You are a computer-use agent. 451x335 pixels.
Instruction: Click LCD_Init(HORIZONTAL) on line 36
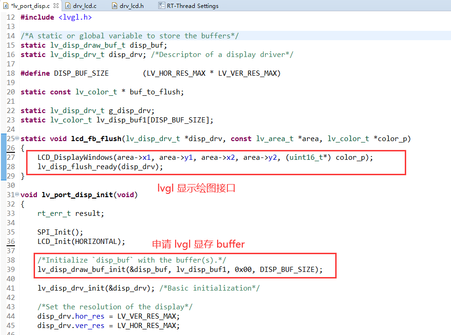tap(81, 242)
